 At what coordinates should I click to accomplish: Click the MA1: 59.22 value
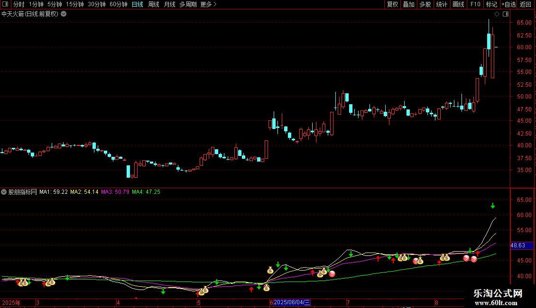[54, 192]
